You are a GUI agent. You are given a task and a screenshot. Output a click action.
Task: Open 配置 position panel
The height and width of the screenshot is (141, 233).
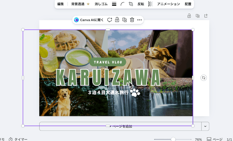(188, 4)
